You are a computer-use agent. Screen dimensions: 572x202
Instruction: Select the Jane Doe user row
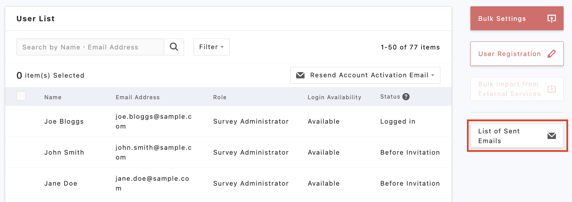(61, 183)
